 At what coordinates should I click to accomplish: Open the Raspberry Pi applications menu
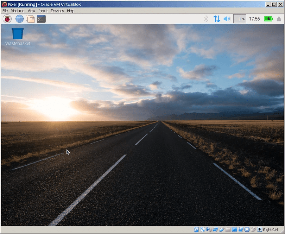pyautogui.click(x=6, y=19)
